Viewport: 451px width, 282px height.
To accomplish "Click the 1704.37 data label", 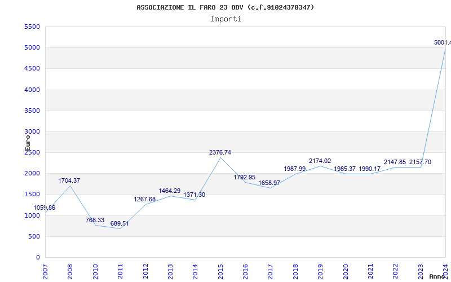I will [69, 180].
